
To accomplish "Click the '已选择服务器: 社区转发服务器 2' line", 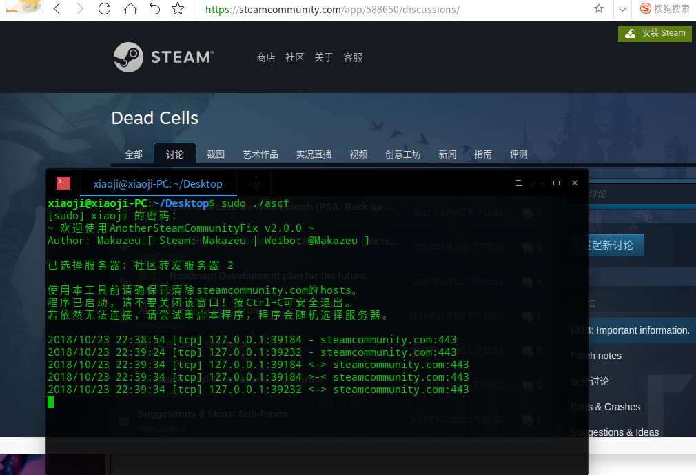I will coord(141,265).
